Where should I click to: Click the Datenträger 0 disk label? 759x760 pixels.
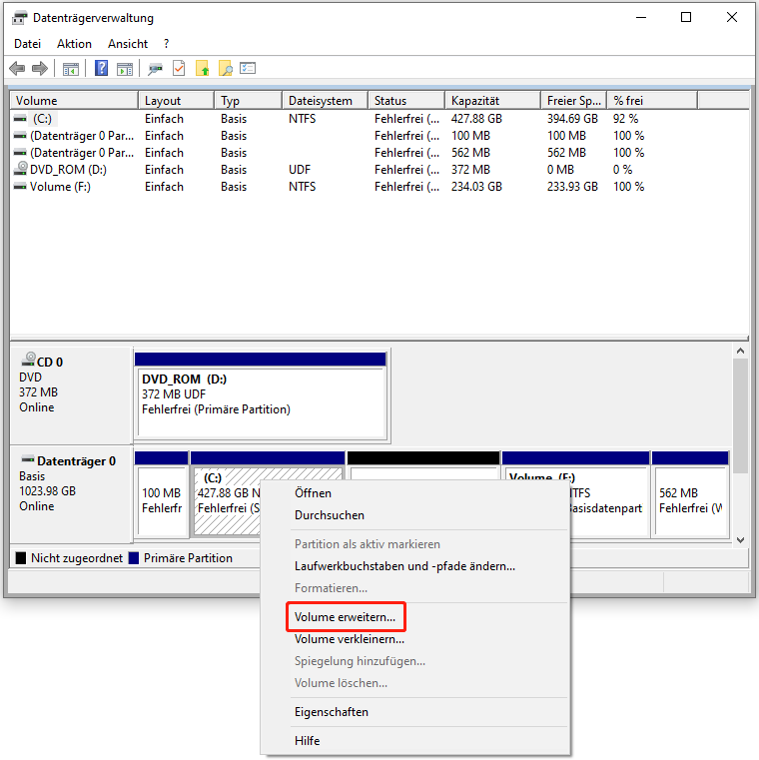(76, 461)
